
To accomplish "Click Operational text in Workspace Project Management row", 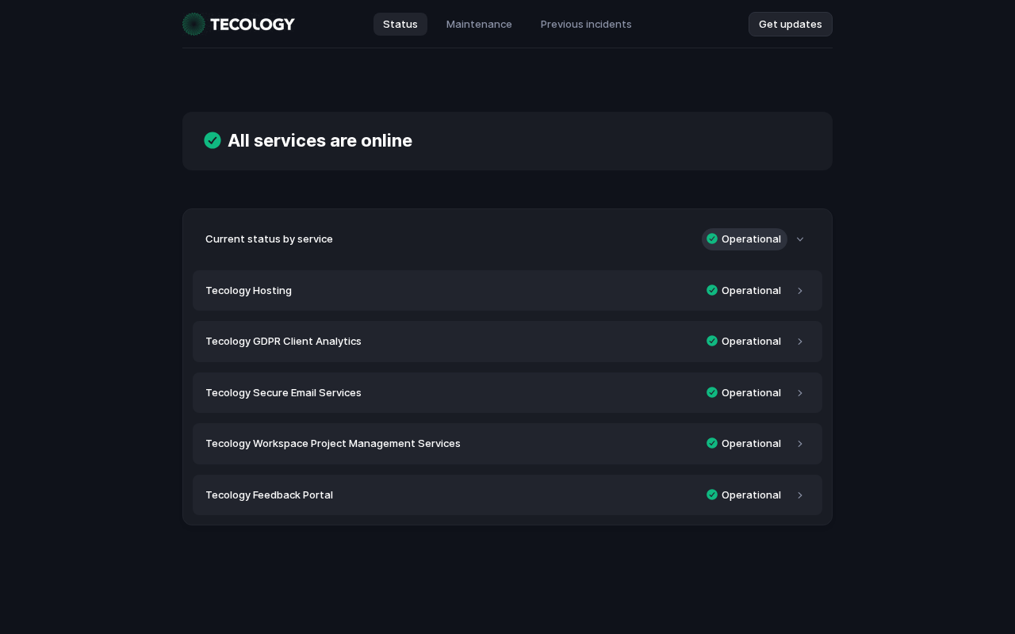I will tap(751, 444).
